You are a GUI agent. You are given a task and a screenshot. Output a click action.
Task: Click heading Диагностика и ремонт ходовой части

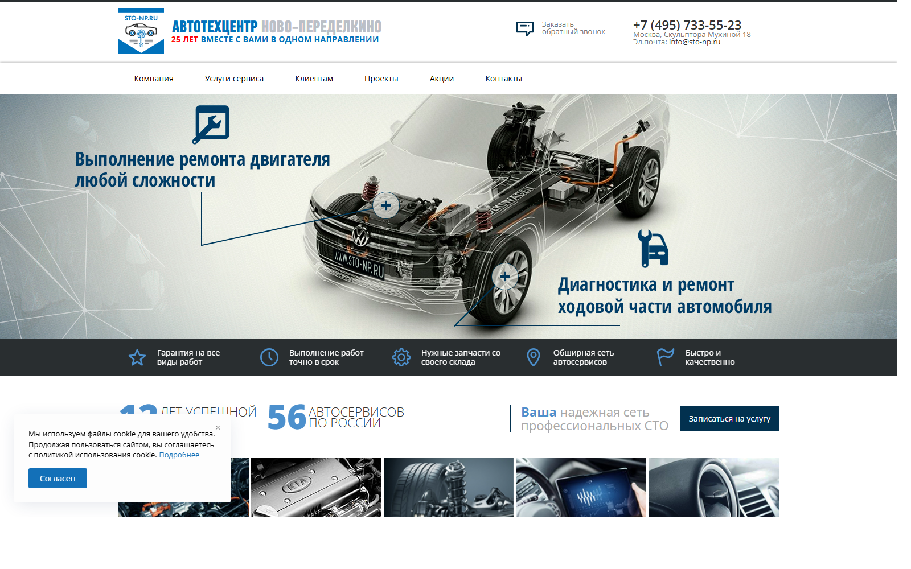coord(665,295)
